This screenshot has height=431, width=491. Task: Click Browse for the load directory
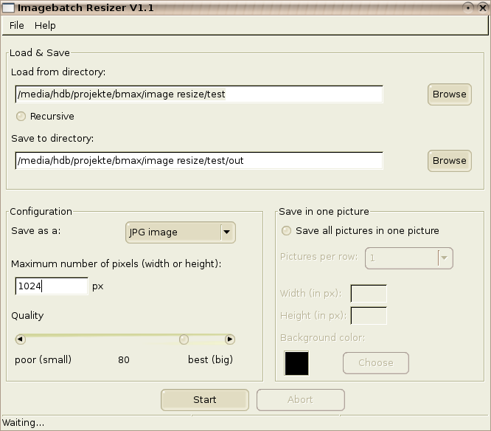[450, 94]
